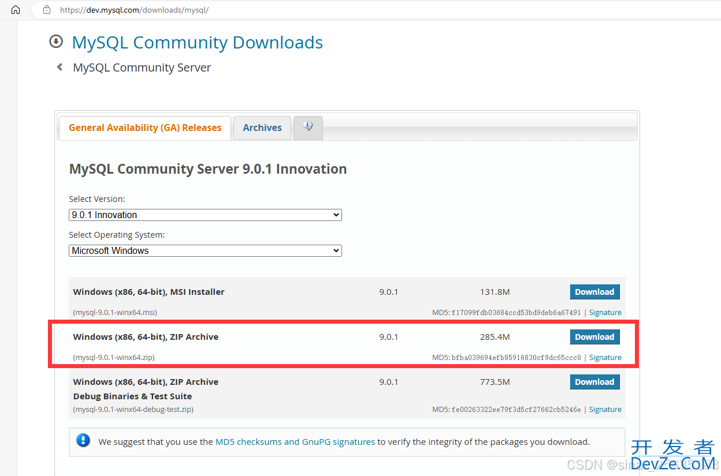
Task: Open the Select Operating System dropdown
Action: click(x=205, y=250)
